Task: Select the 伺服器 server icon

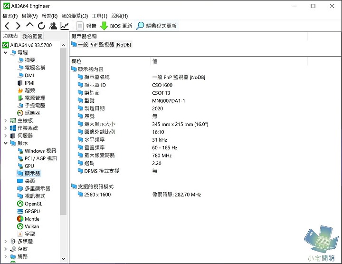Action: point(13,136)
